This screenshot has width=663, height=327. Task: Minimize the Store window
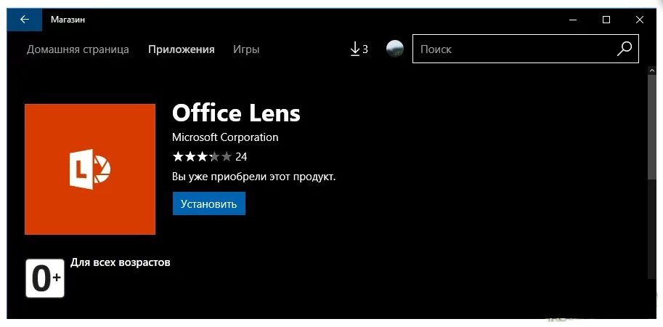(573, 20)
